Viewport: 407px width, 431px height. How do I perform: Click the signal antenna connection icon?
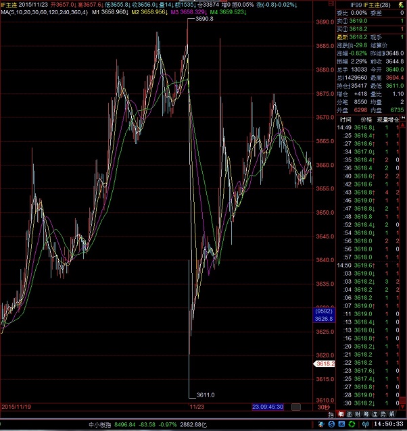click(x=365, y=424)
